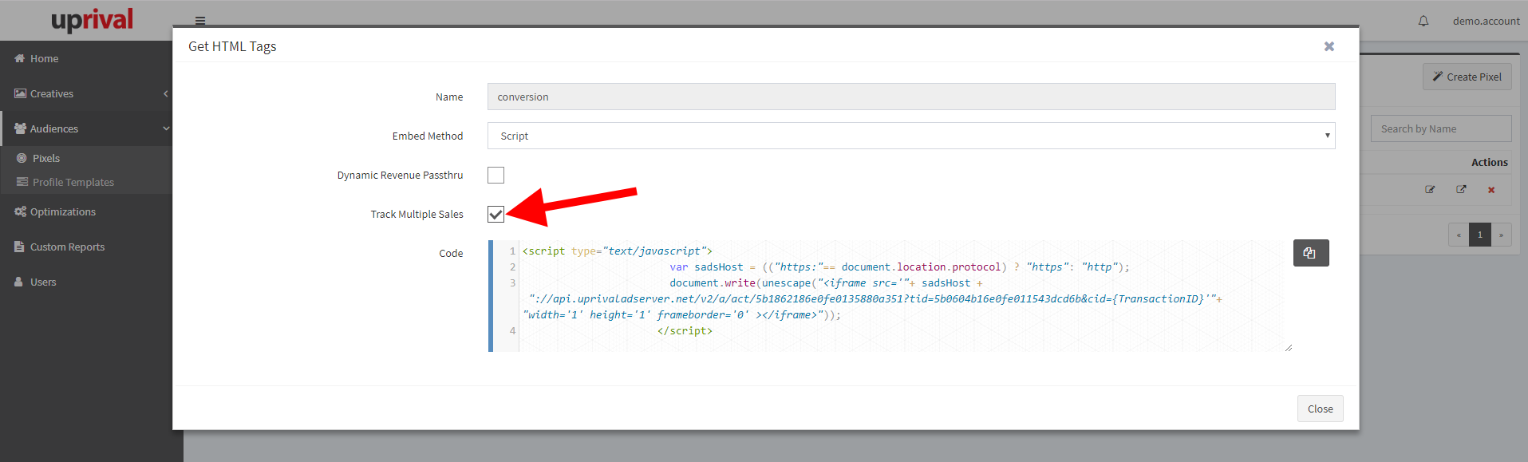This screenshot has width=1528, height=462.
Task: Click the code area resize handle
Action: click(x=1289, y=348)
